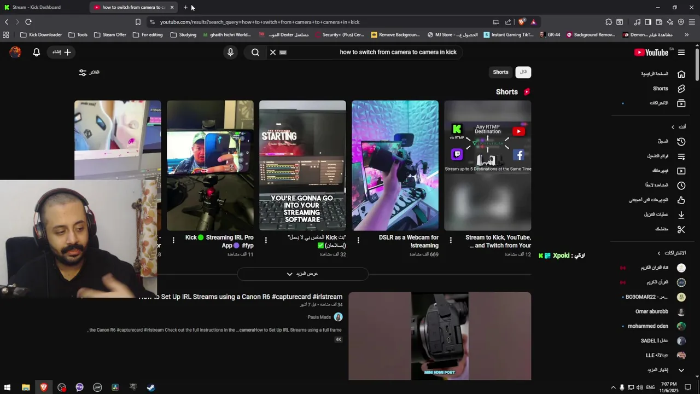The width and height of the screenshot is (700, 394).
Task: Expand the Subscriptions section header chevron
Action: (x=659, y=253)
